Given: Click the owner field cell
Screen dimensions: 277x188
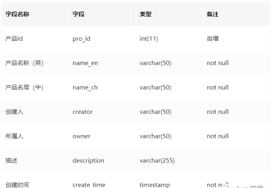Looking at the screenshot, I should pyautogui.click(x=102, y=136).
